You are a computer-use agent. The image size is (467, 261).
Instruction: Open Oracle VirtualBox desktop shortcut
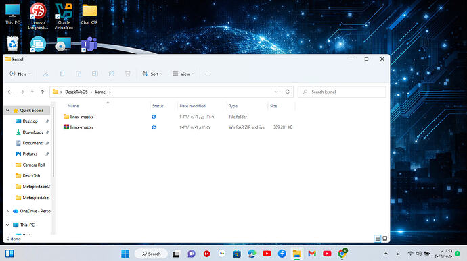click(x=64, y=16)
